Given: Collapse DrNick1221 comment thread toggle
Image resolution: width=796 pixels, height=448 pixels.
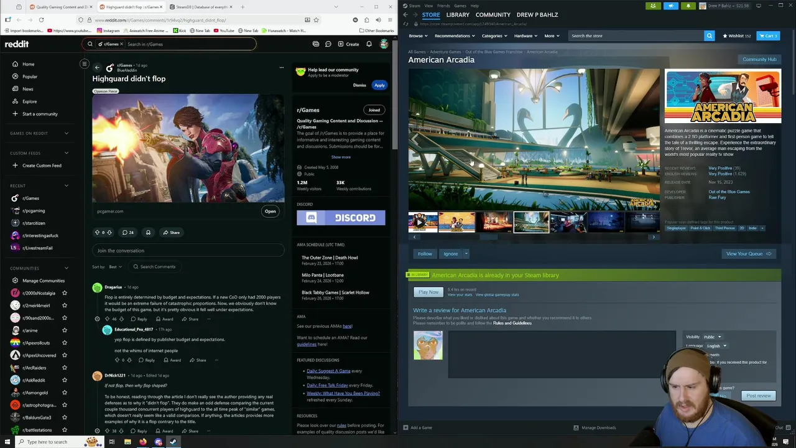Looking at the screenshot, I should [x=97, y=431].
